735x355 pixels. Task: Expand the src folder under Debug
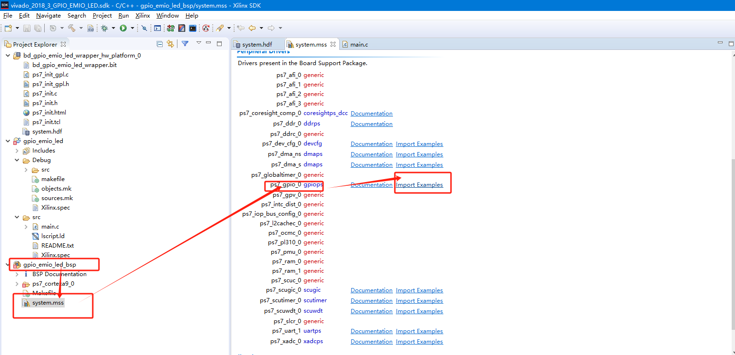tap(26, 170)
